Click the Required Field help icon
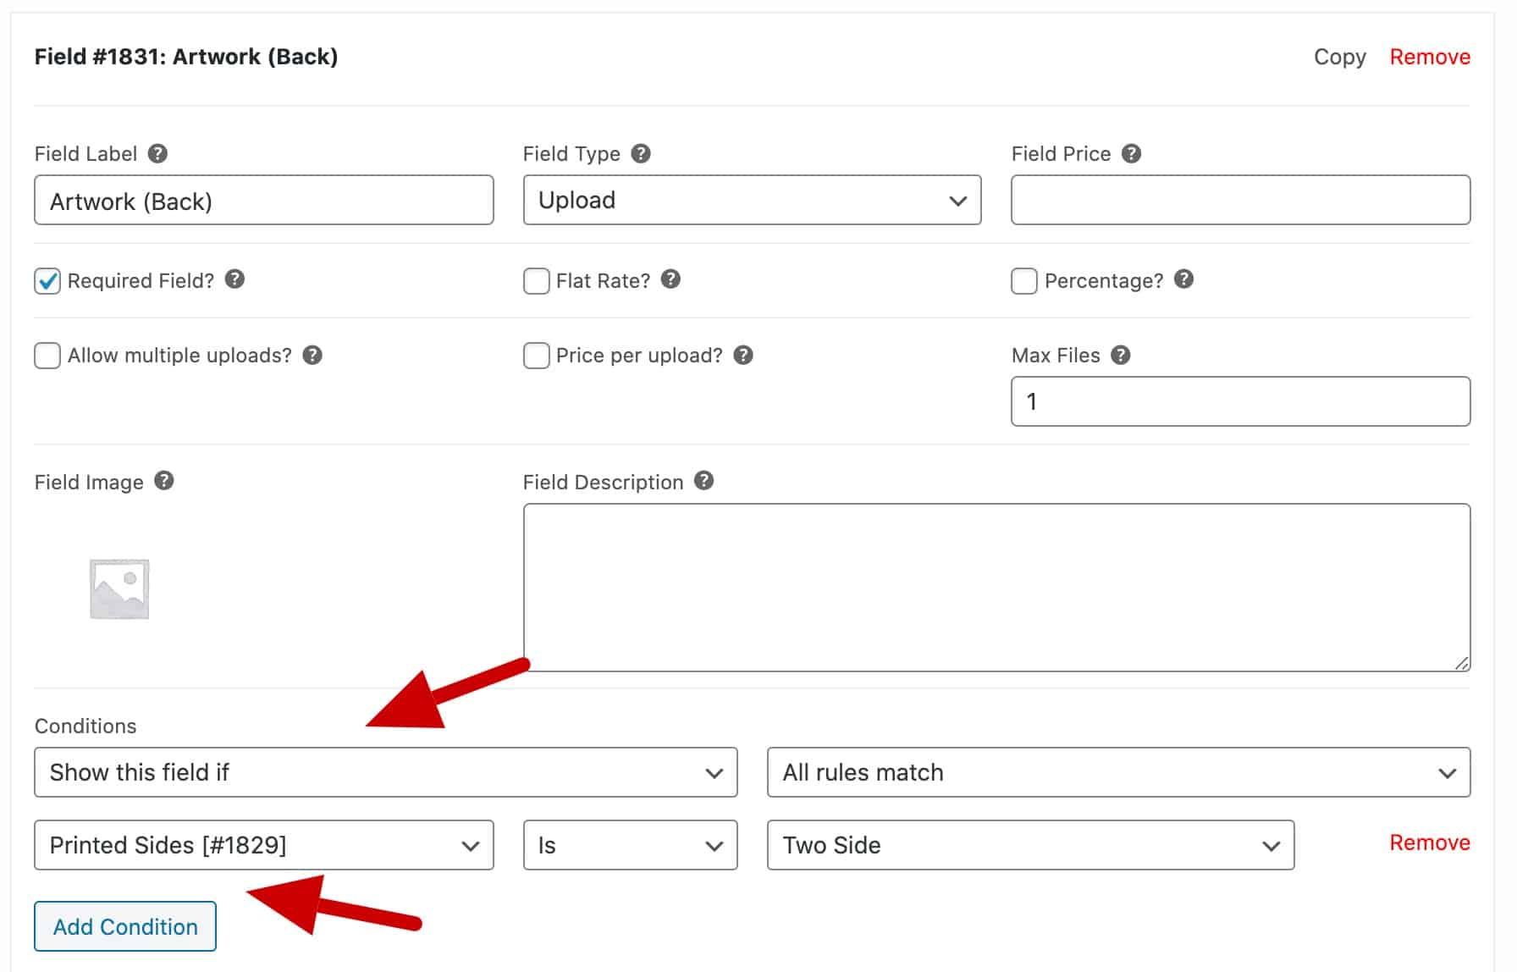Screen dimensions: 1517x972 pos(234,279)
